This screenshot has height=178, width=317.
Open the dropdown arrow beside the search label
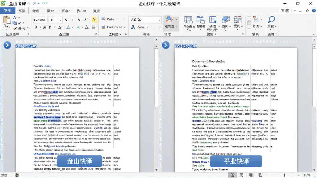pos(276,26)
